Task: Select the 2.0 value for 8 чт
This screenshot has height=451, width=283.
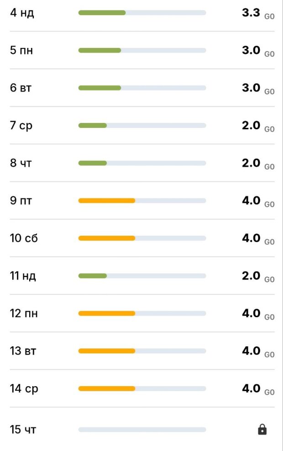Action: click(x=251, y=163)
